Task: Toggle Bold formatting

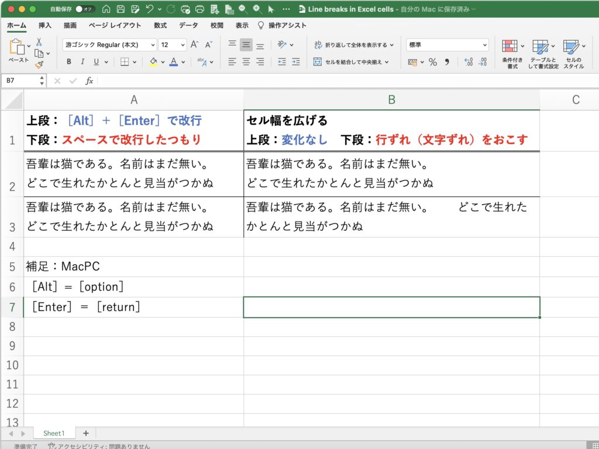Action: coord(68,62)
